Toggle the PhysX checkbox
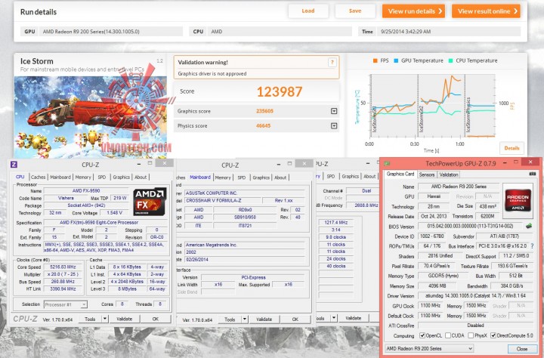The width and height of the screenshot is (544, 358). pyautogui.click(x=471, y=335)
